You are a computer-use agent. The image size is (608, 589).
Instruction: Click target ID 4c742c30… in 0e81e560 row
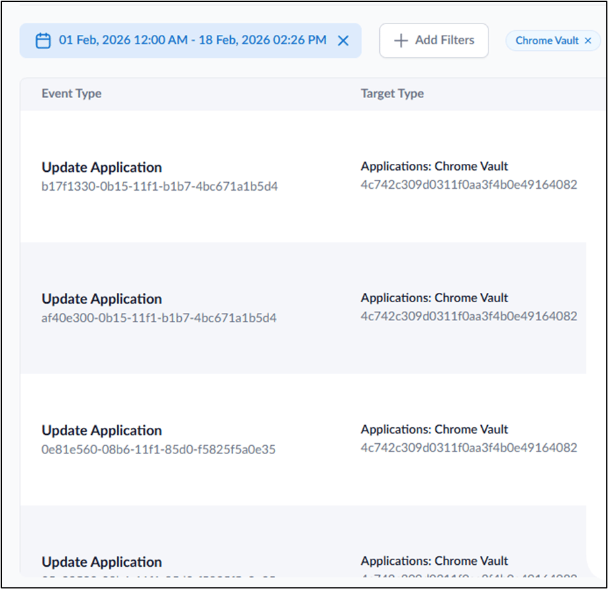tap(469, 448)
